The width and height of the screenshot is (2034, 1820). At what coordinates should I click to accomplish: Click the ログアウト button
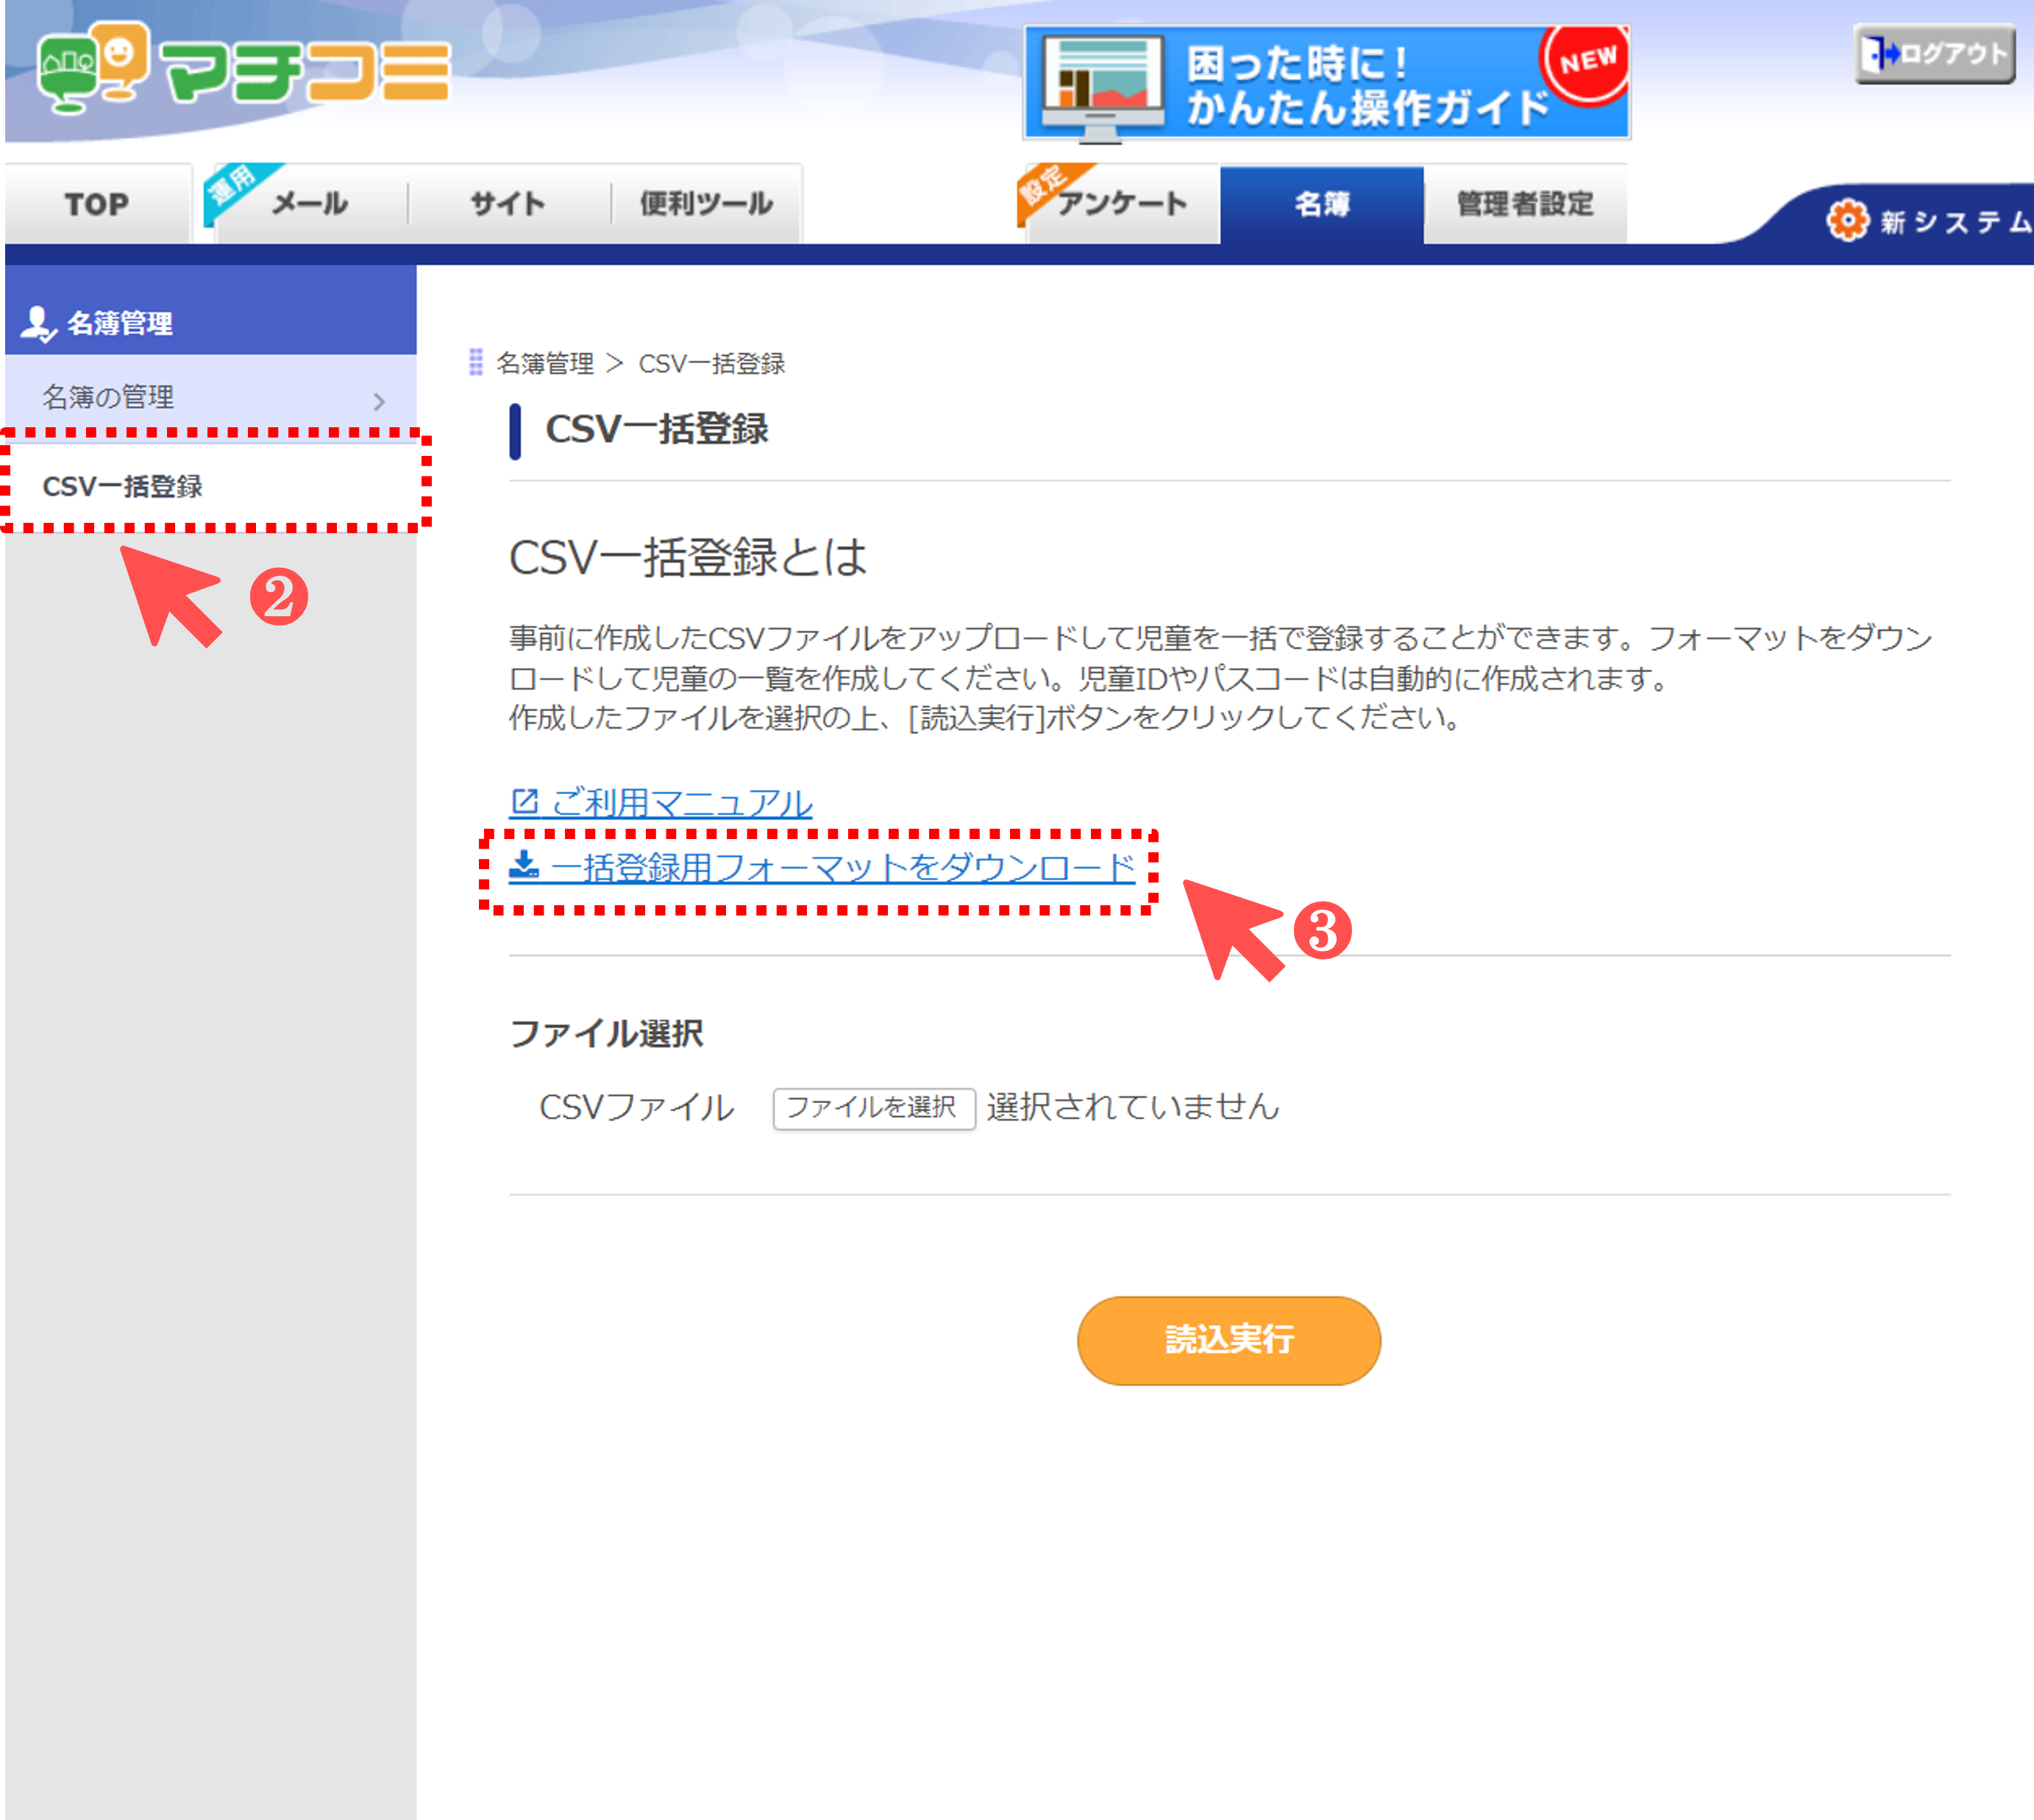click(1934, 54)
